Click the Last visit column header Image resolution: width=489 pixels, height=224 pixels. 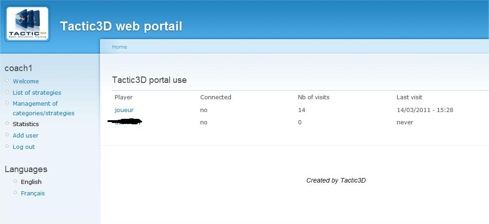[409, 97]
